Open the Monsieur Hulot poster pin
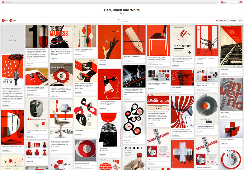 pos(12,70)
